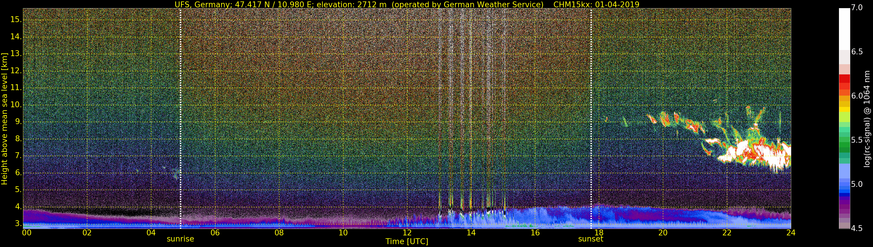Screen dimensions: 873x247
Task: Click the colorbar value '5.5'
Action: (x=857, y=140)
